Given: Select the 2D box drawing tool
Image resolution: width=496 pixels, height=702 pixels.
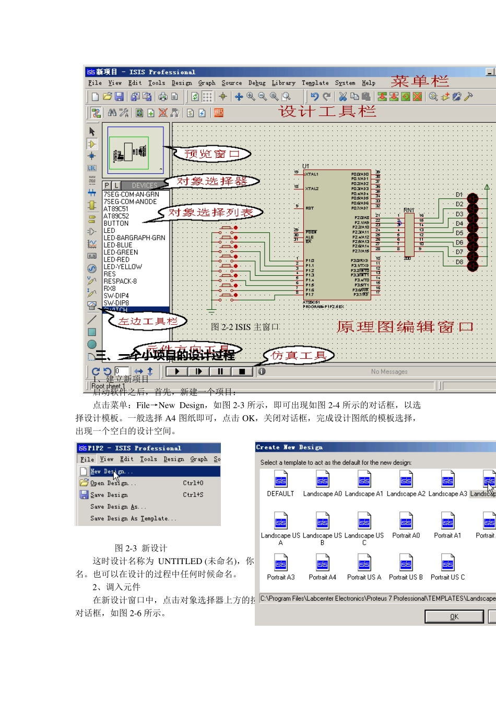Looking at the screenshot, I should click(92, 332).
